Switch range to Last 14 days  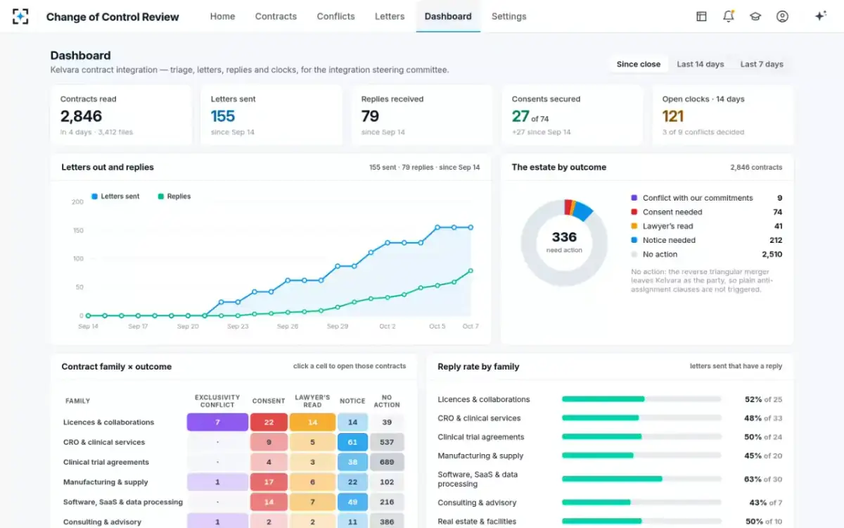coord(701,64)
